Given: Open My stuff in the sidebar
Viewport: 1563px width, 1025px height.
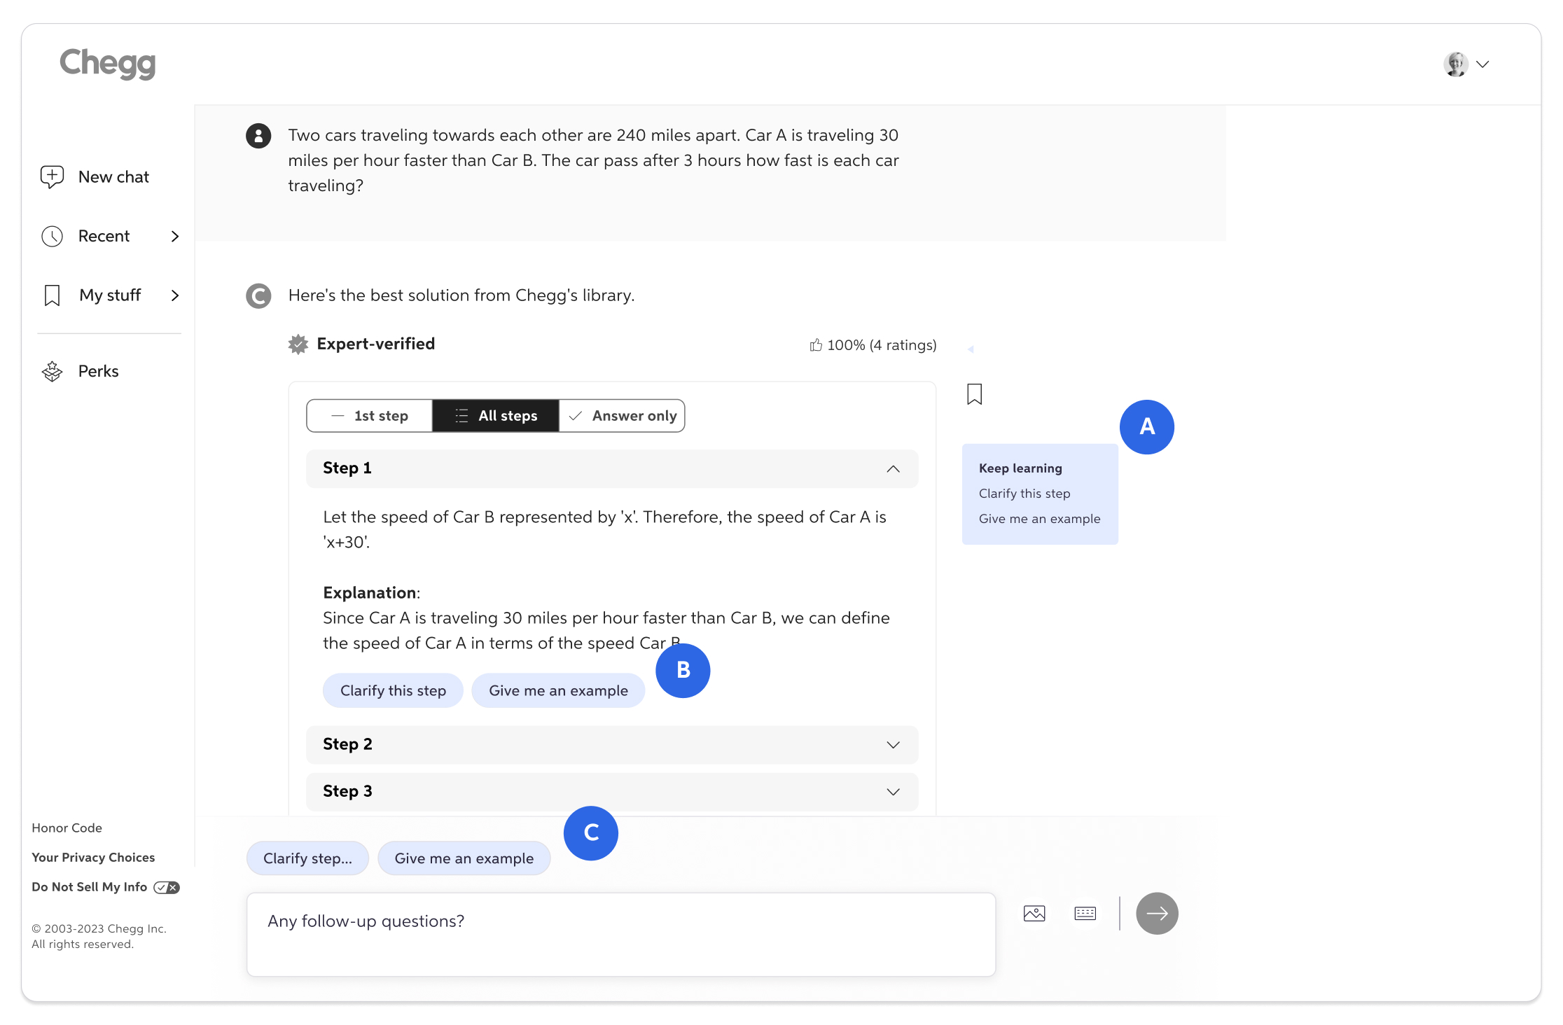Looking at the screenshot, I should point(110,295).
